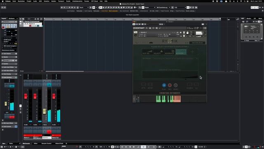This screenshot has height=149, width=264.
Task: Expand the Akkorde inspector section
Action: point(9,57)
